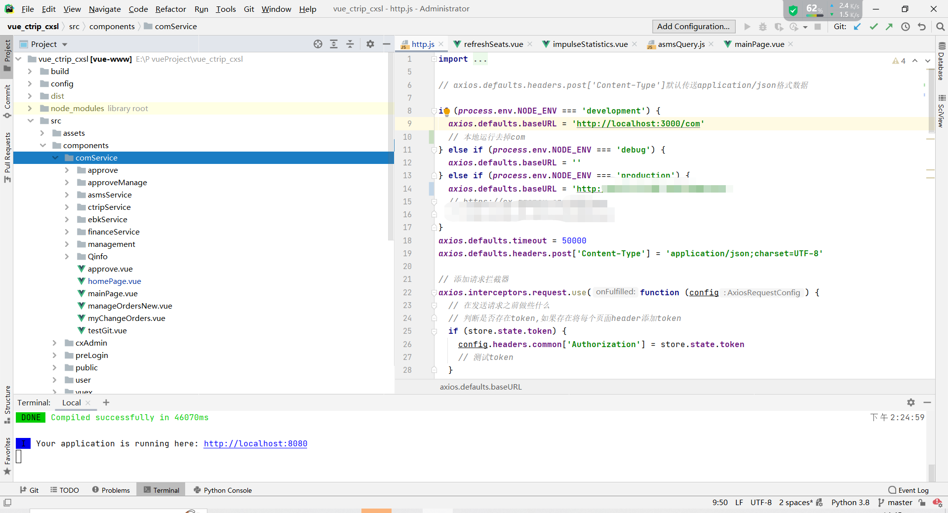Click master branch widget in status bar

[x=895, y=503]
